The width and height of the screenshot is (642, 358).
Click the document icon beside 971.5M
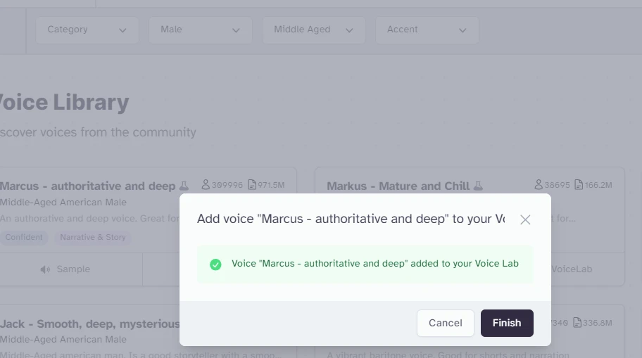[252, 184]
